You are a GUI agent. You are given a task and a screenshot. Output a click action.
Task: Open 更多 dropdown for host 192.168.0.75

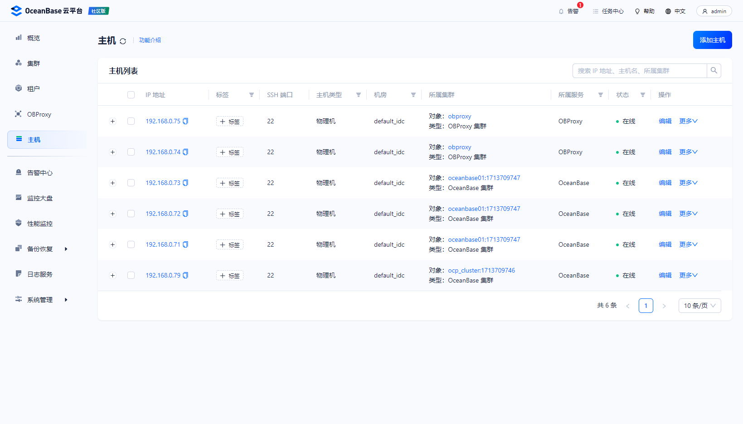688,121
